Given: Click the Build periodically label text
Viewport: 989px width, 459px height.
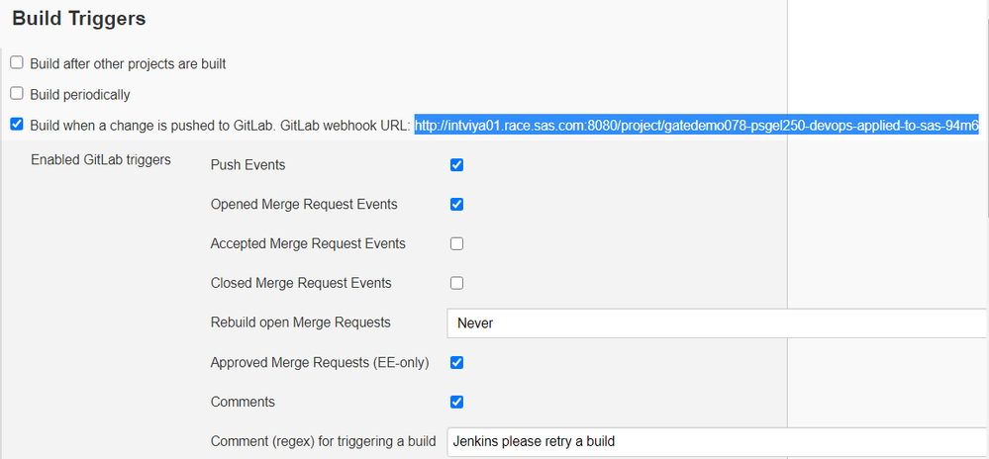Looking at the screenshot, I should (x=80, y=95).
